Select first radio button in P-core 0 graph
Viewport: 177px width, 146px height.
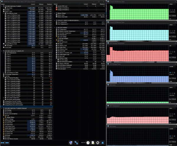coord(171,10)
